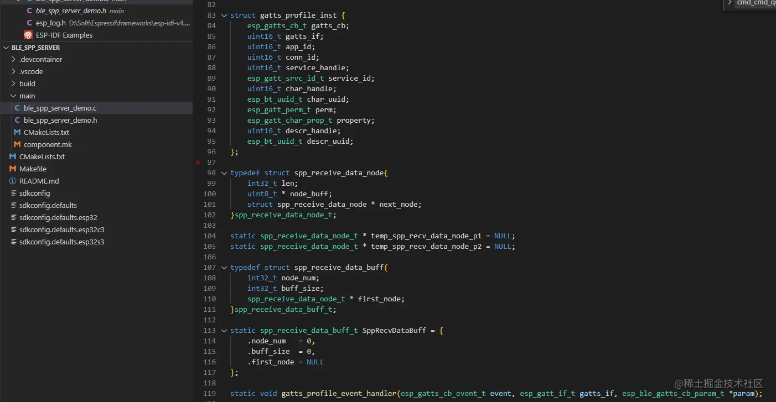Open the sdkconfig.defaults.esp32 file
Image resolution: width=776 pixels, height=402 pixels.
coord(58,217)
